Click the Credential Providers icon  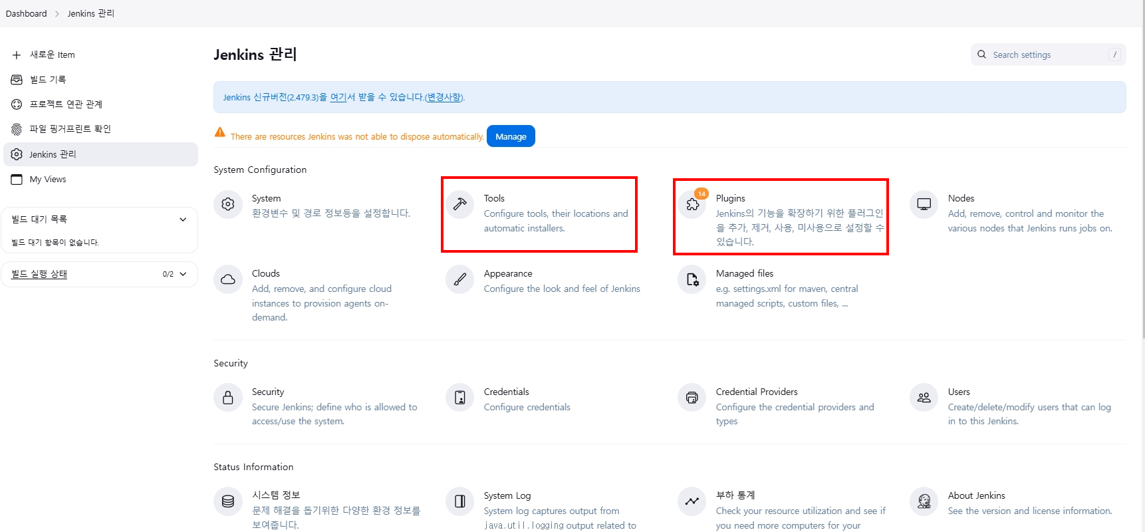[692, 398]
